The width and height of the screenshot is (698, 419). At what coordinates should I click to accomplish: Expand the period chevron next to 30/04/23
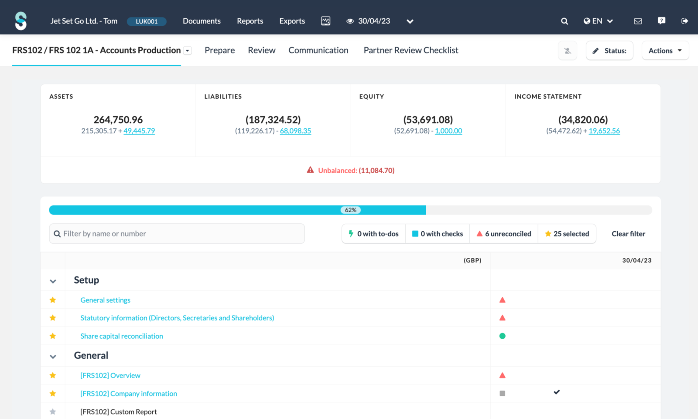(409, 21)
